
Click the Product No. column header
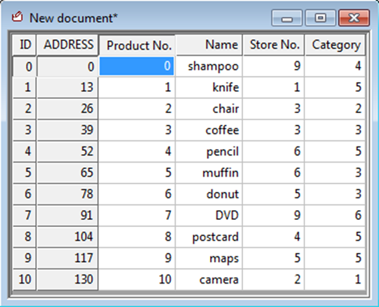tap(137, 46)
